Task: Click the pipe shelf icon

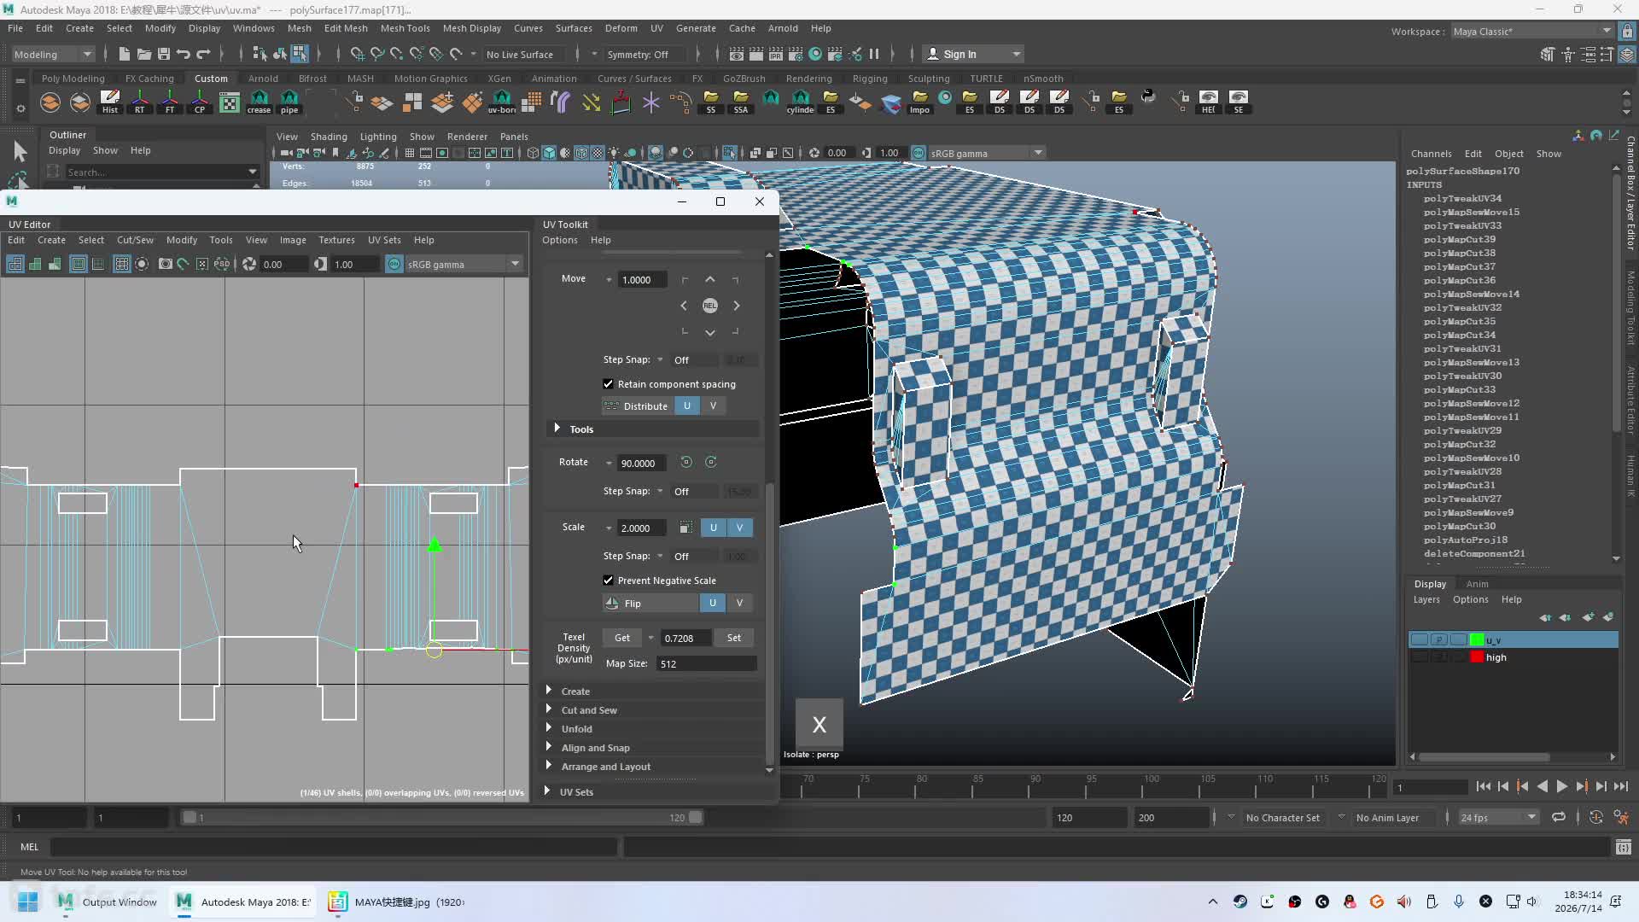Action: point(289,102)
